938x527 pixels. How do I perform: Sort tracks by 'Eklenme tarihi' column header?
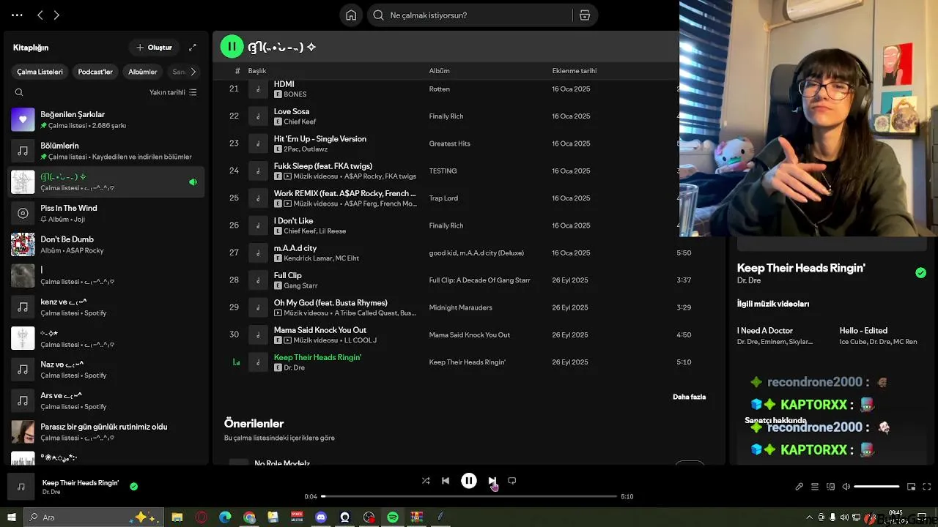tap(575, 71)
